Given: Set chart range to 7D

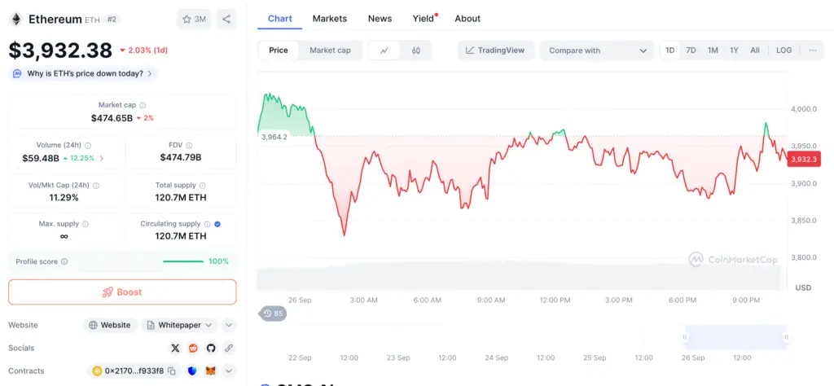Looking at the screenshot, I should 691,50.
